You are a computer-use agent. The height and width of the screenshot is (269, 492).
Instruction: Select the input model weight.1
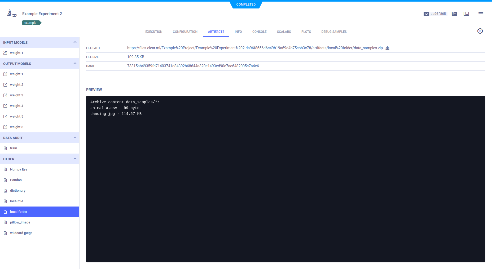[x=17, y=53]
